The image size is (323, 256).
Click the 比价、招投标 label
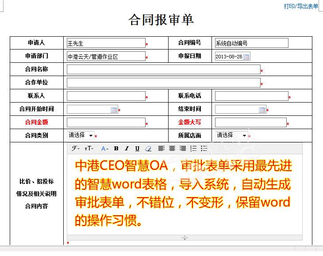coord(36,181)
